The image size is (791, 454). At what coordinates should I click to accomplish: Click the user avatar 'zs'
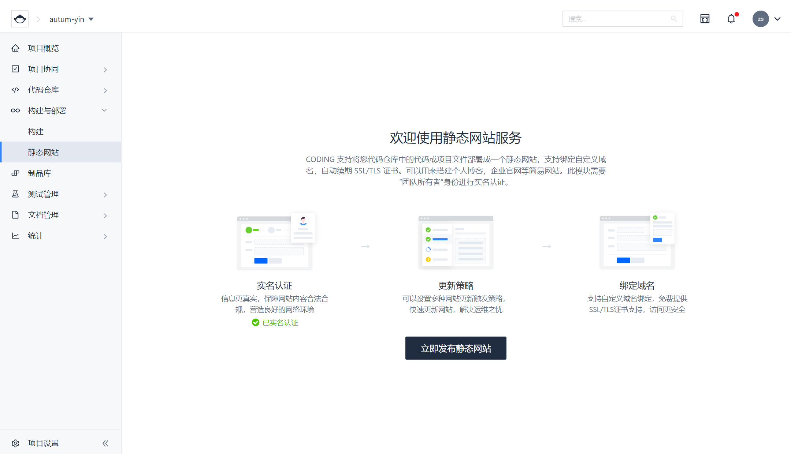[x=760, y=19]
